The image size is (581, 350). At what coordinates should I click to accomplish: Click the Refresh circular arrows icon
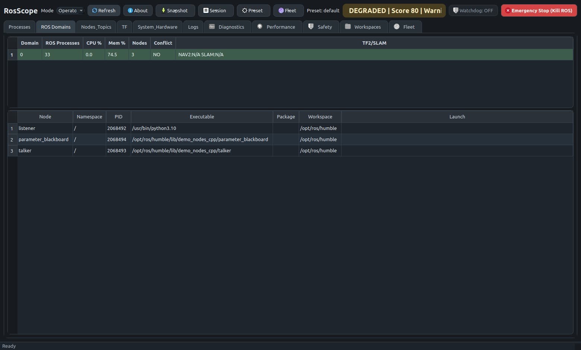click(x=95, y=10)
